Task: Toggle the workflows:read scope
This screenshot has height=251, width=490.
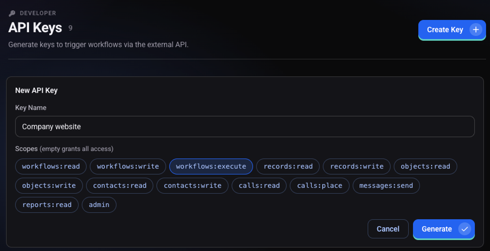Action: point(51,166)
